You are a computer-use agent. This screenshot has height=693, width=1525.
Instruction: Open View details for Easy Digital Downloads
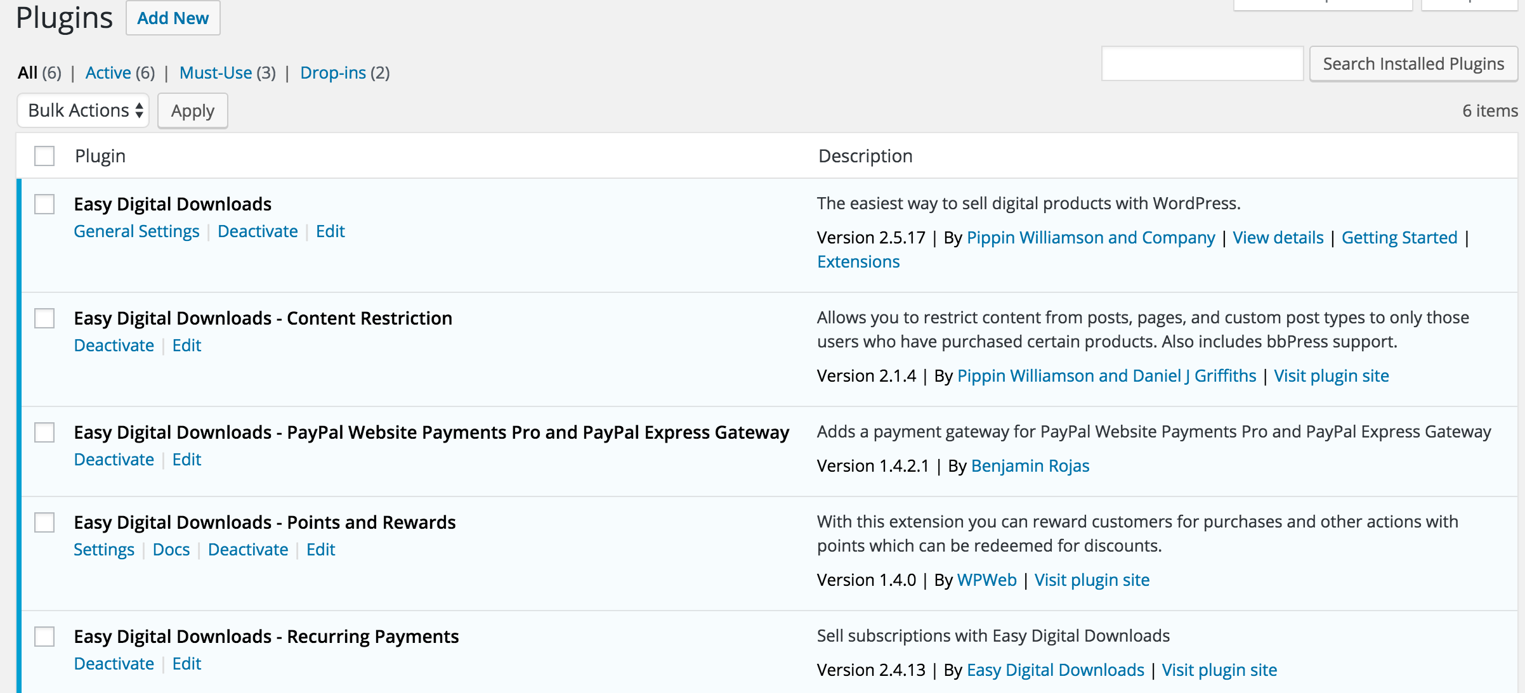[x=1278, y=238]
